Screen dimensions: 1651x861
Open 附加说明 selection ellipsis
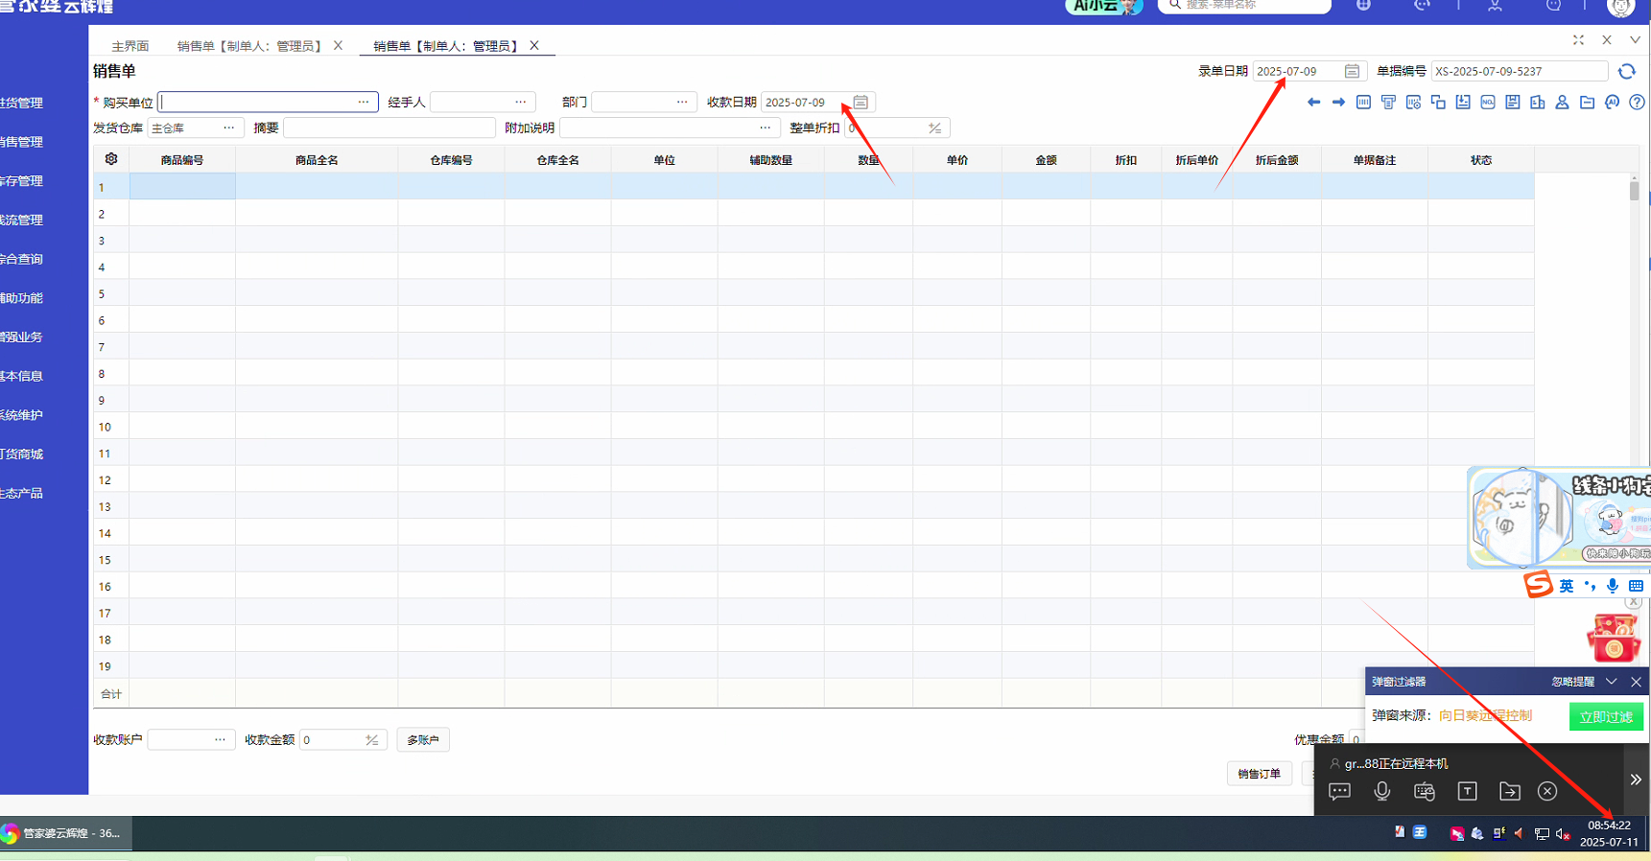coord(765,128)
